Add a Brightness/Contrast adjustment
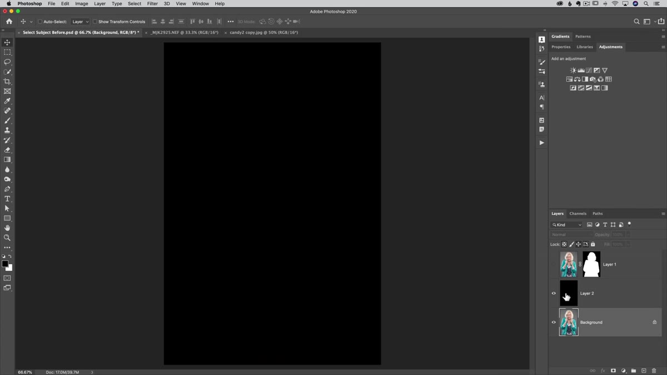The height and width of the screenshot is (375, 667). (573, 70)
